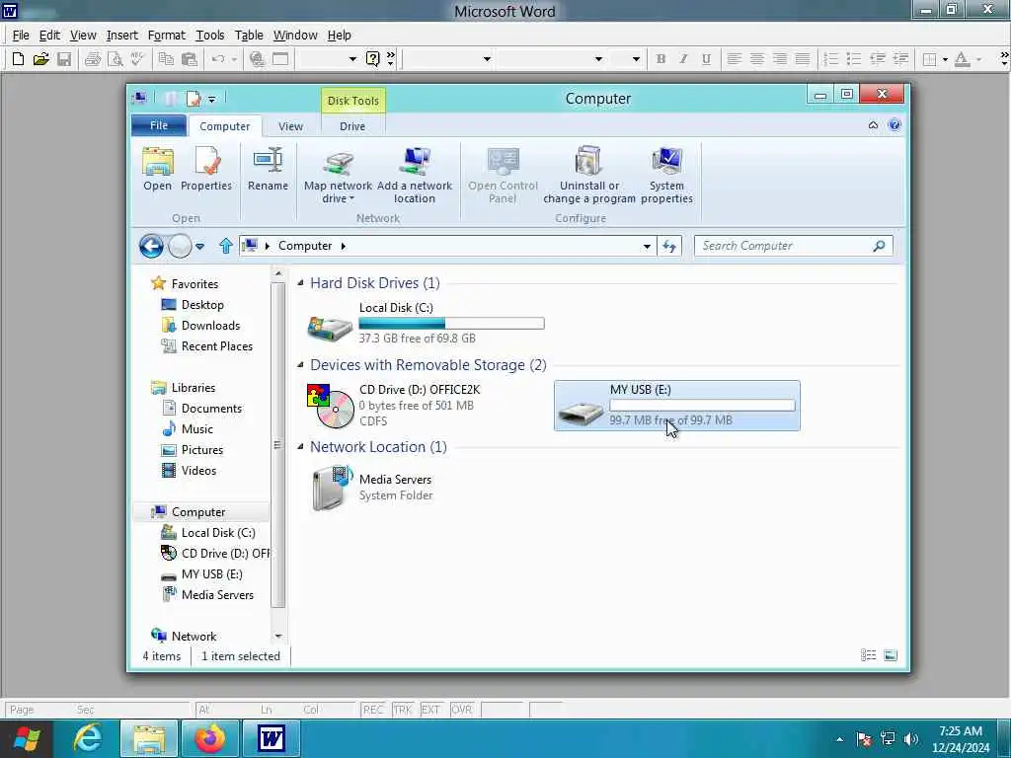Open Music library in sidebar
Image resolution: width=1011 pixels, height=758 pixels.
pyautogui.click(x=196, y=429)
